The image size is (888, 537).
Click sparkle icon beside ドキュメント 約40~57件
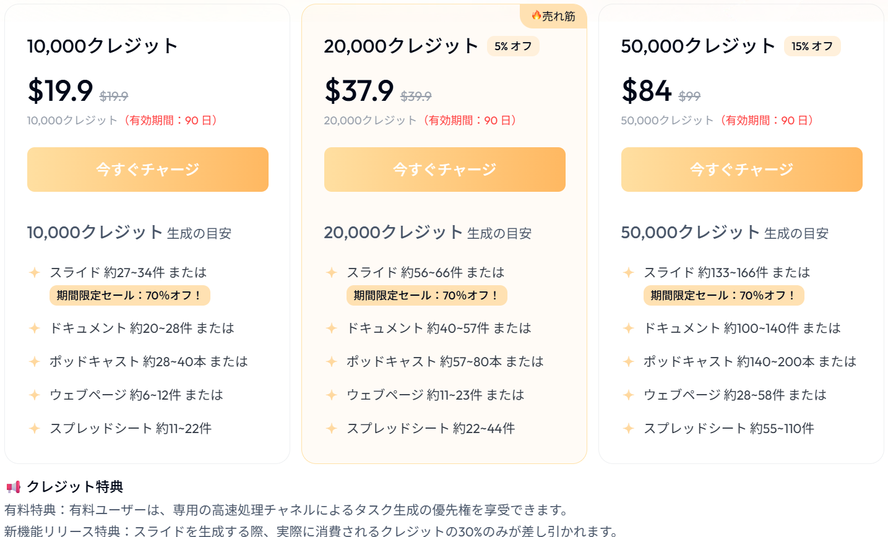point(332,328)
